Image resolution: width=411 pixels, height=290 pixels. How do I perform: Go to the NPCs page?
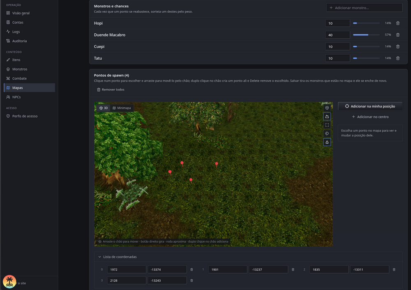pyautogui.click(x=29, y=97)
